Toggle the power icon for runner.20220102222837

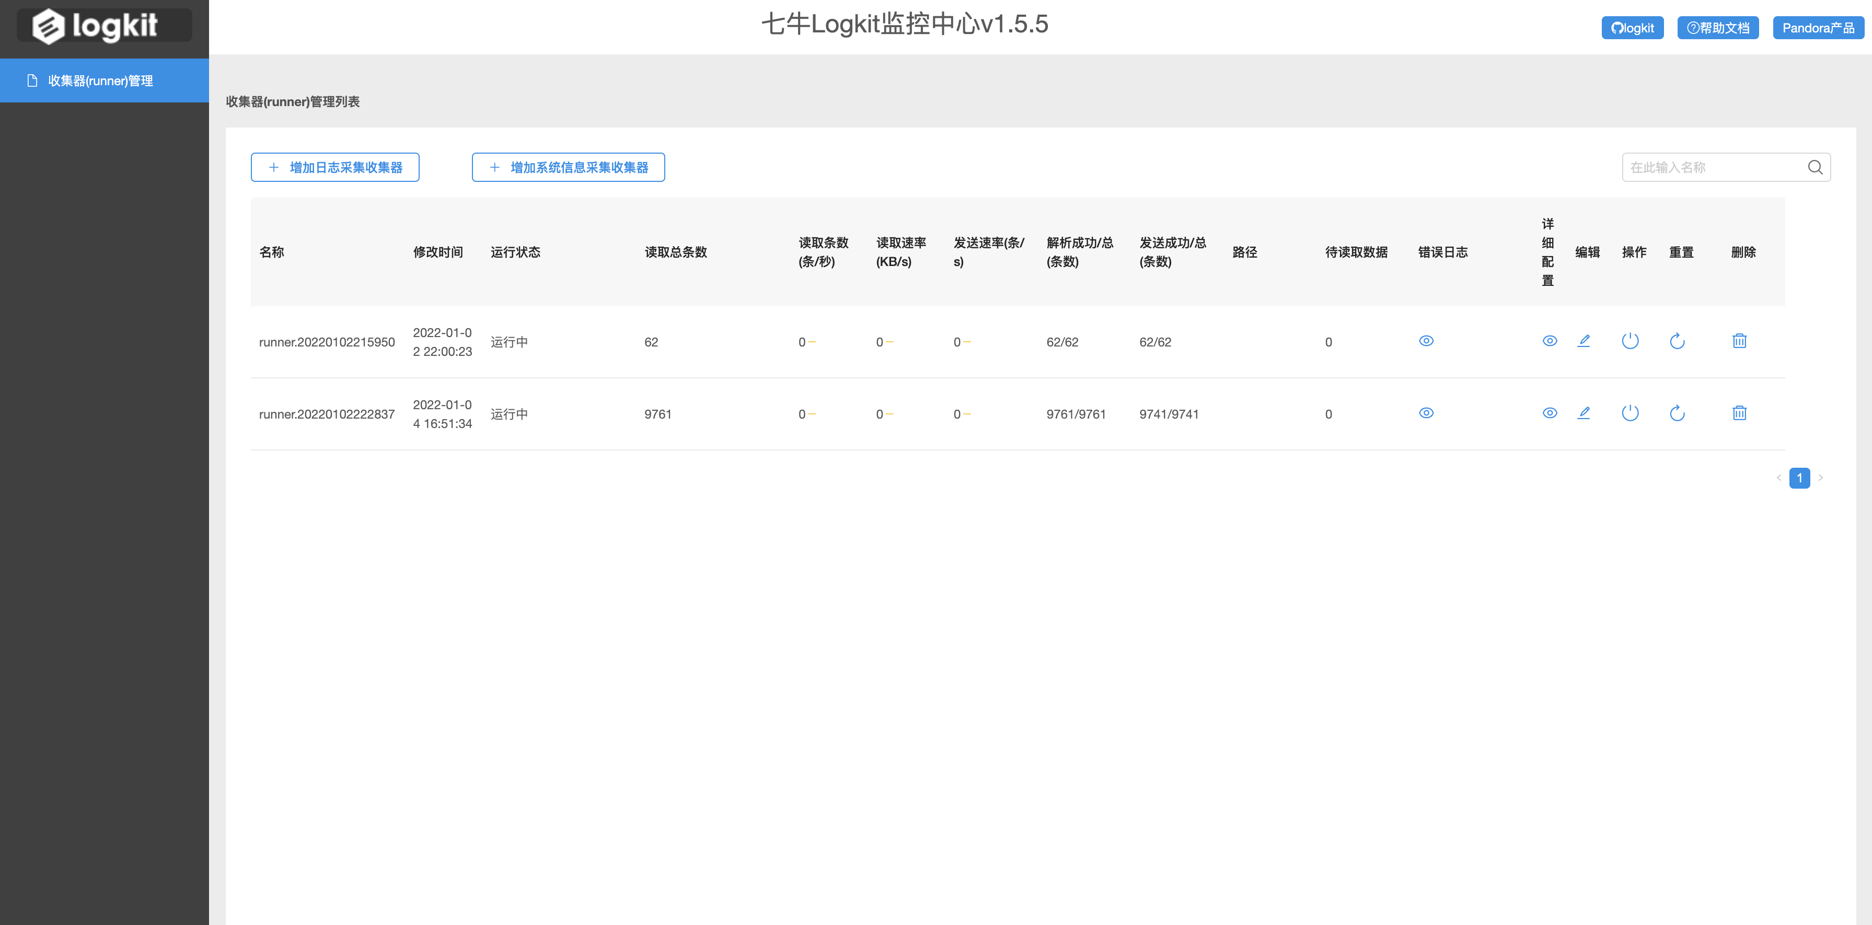coord(1630,413)
